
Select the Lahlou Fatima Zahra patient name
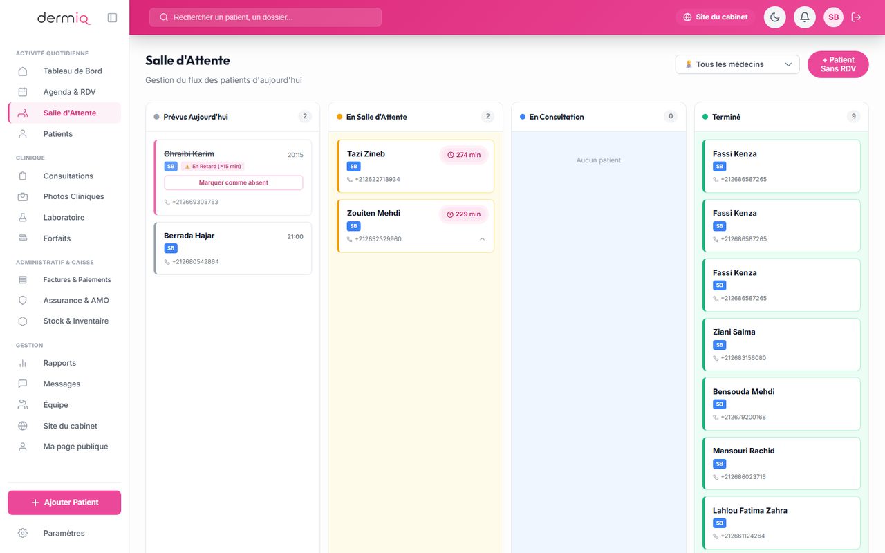click(750, 511)
